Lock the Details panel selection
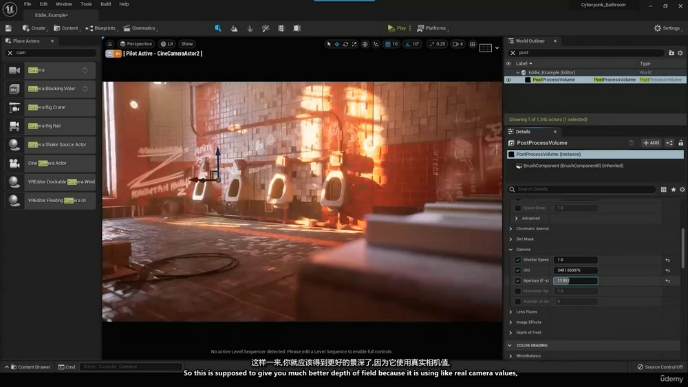This screenshot has height=387, width=688. tap(680, 143)
